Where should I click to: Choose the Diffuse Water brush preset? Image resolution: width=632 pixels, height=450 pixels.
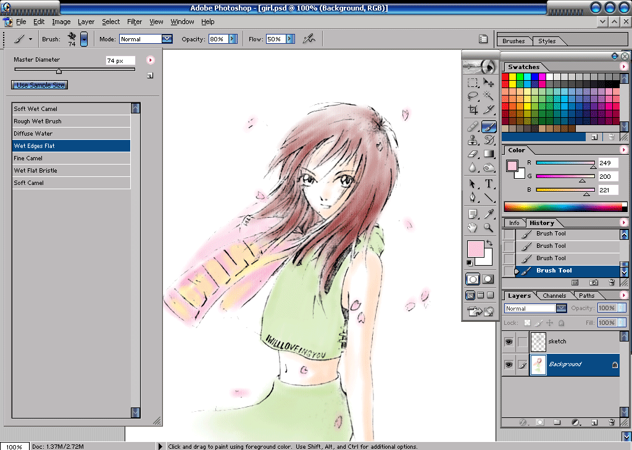(x=72, y=134)
